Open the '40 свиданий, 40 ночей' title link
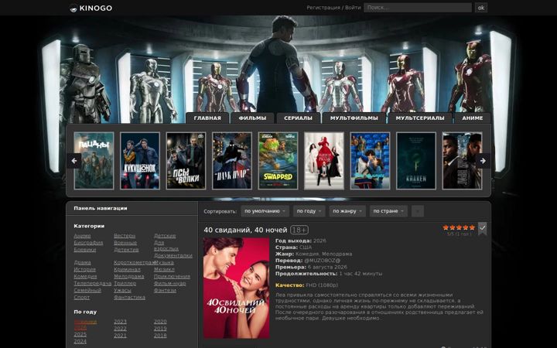 pos(245,230)
